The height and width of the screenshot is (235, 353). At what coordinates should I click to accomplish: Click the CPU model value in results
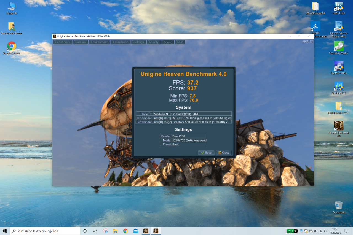tap(192, 118)
